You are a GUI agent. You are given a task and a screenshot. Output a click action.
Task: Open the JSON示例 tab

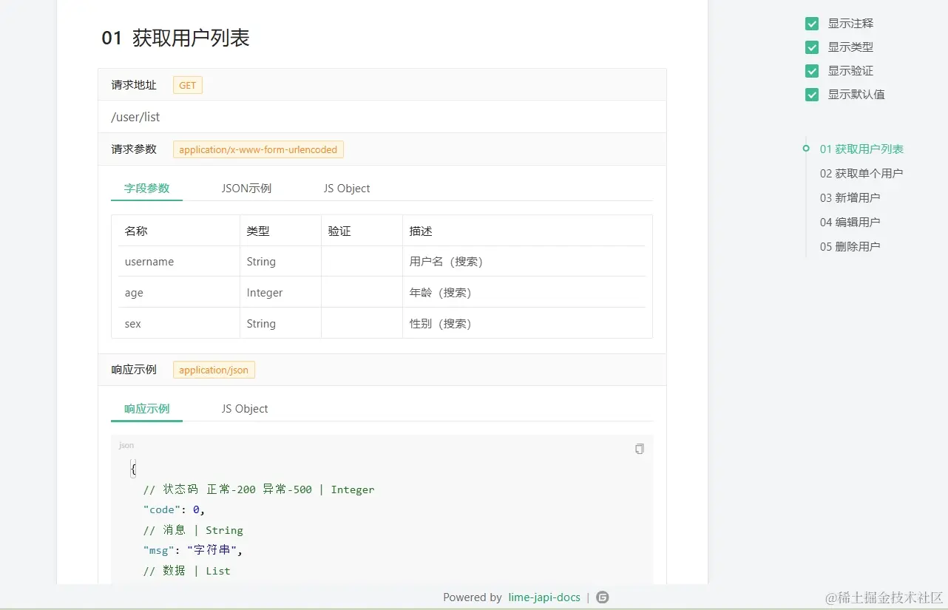(x=246, y=188)
